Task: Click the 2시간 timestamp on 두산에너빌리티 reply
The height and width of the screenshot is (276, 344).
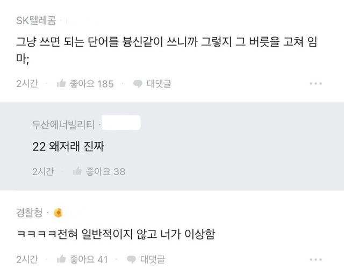Action: tap(42, 171)
